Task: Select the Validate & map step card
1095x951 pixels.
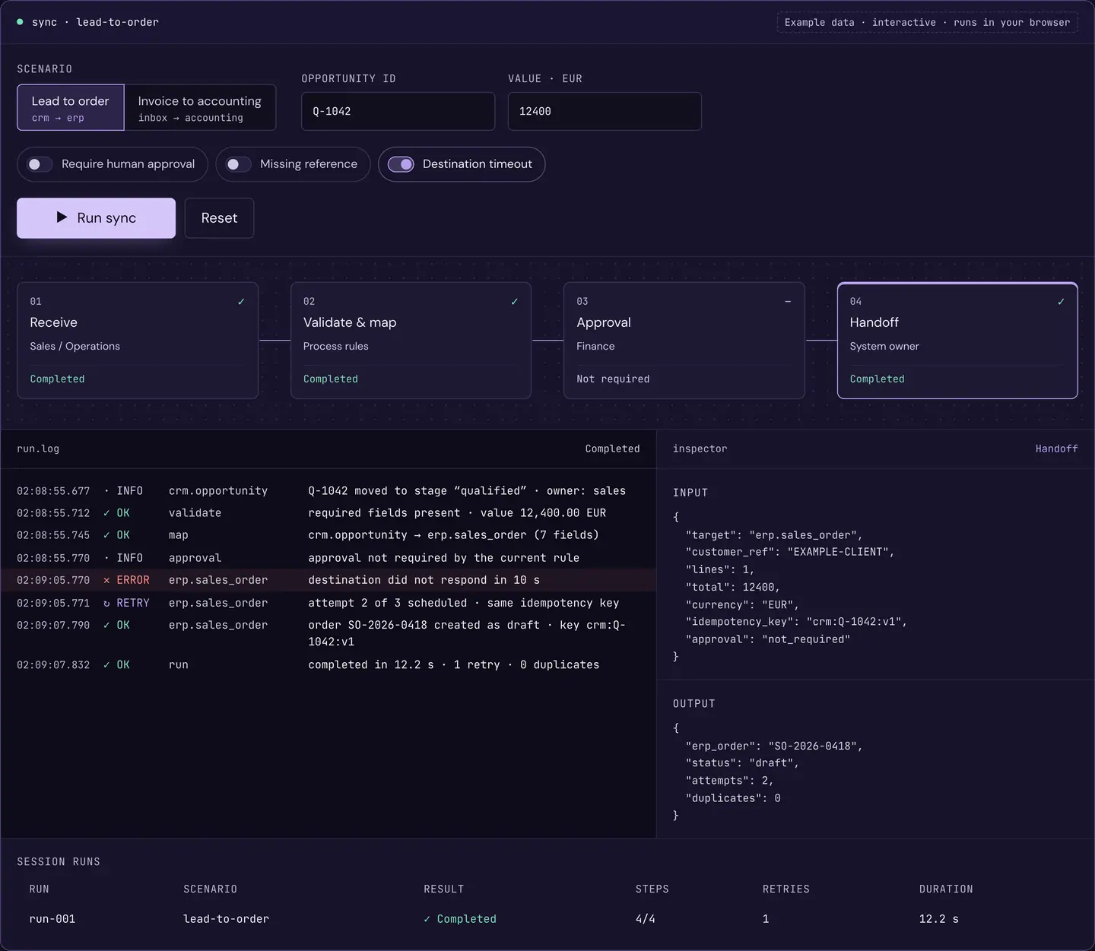Action: point(411,341)
